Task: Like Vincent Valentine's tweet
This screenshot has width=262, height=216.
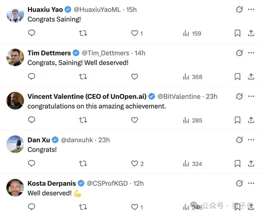Action: [134, 120]
